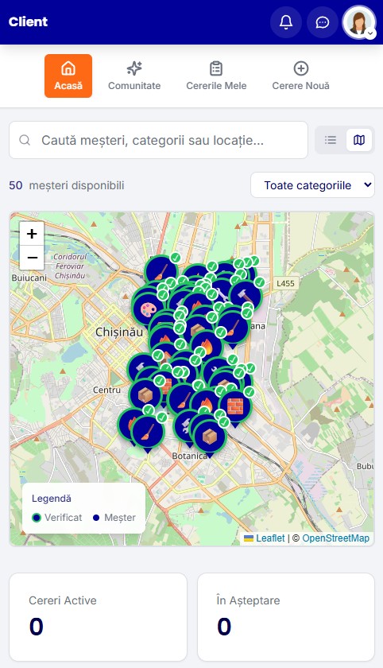Switch to map view
383x668 pixels.
point(359,140)
